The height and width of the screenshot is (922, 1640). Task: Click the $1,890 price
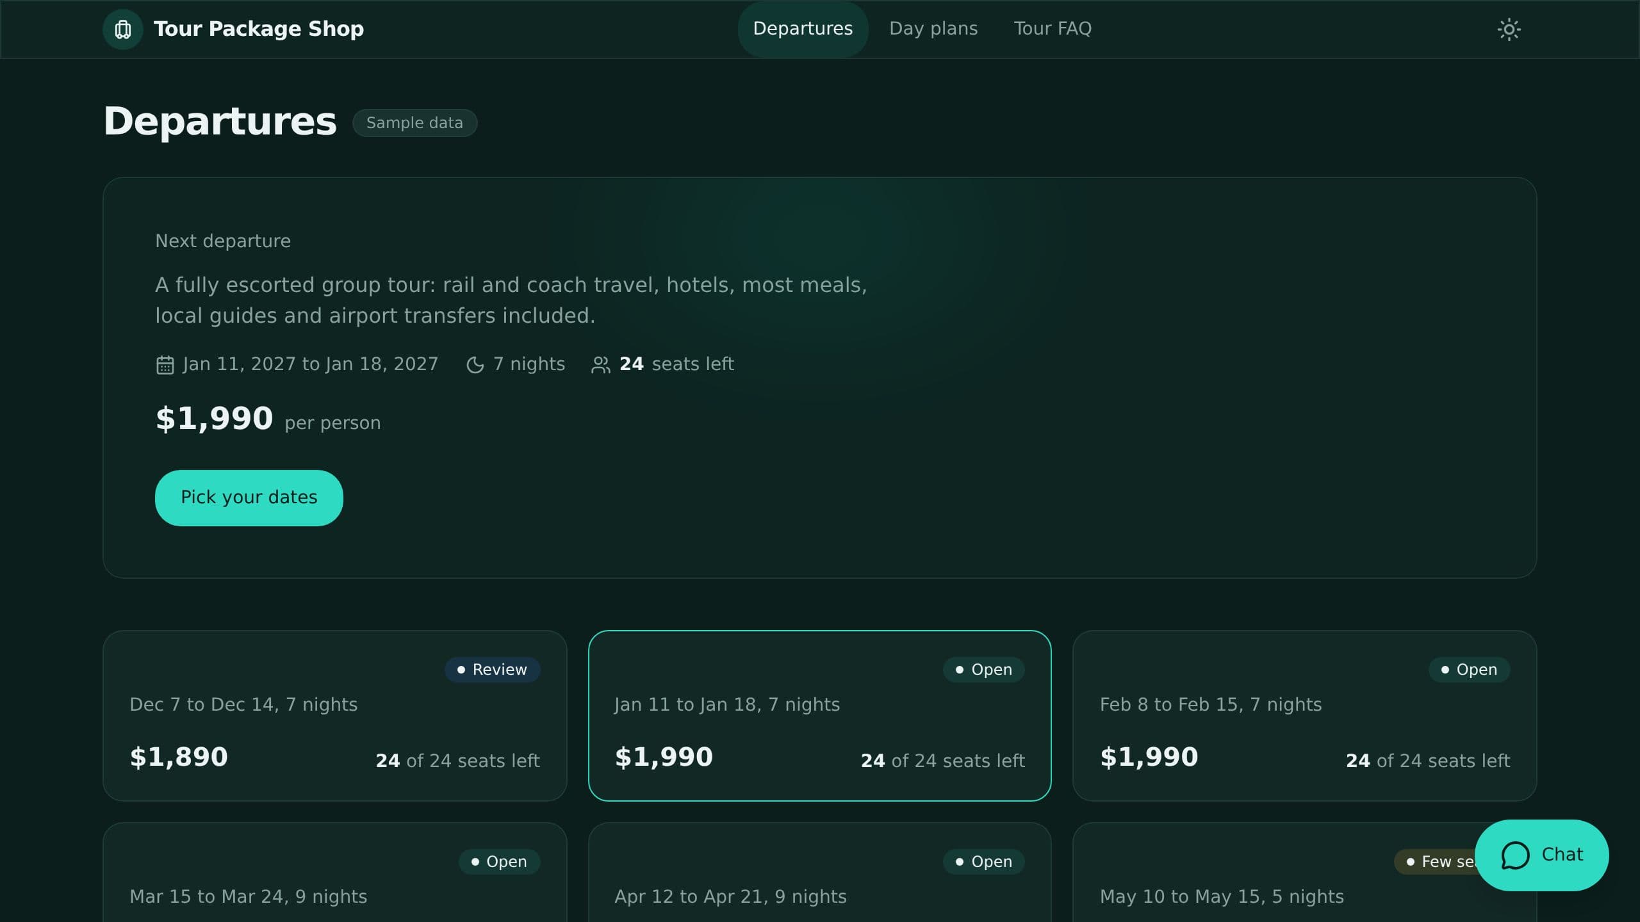coord(179,757)
